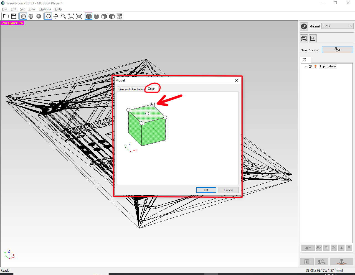Create a New Process with the stepped-cutter button
Image resolution: width=355 pixels, height=275 pixels.
tap(338, 50)
